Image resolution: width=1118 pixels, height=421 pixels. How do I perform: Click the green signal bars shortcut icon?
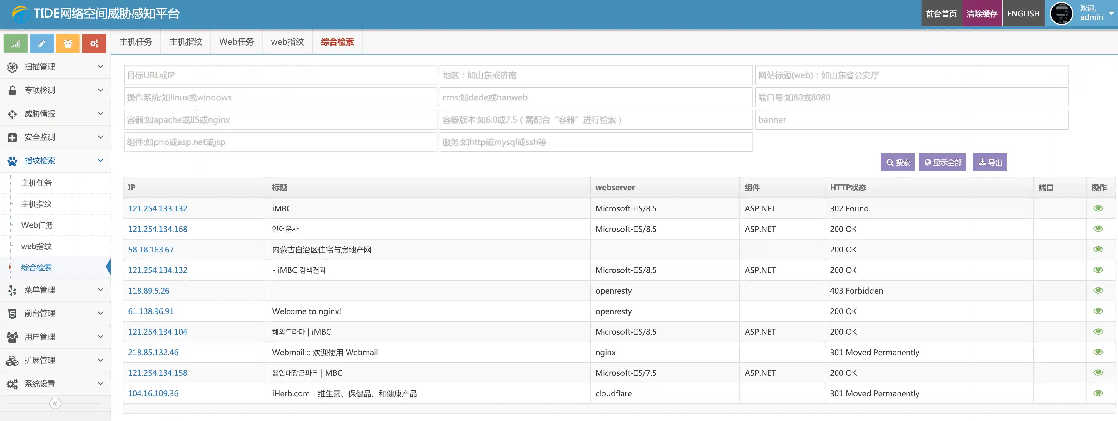[x=16, y=43]
